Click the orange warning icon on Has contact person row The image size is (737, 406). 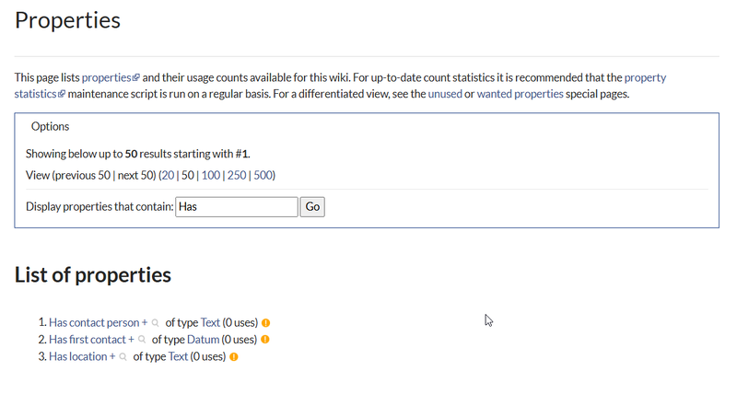tap(265, 323)
